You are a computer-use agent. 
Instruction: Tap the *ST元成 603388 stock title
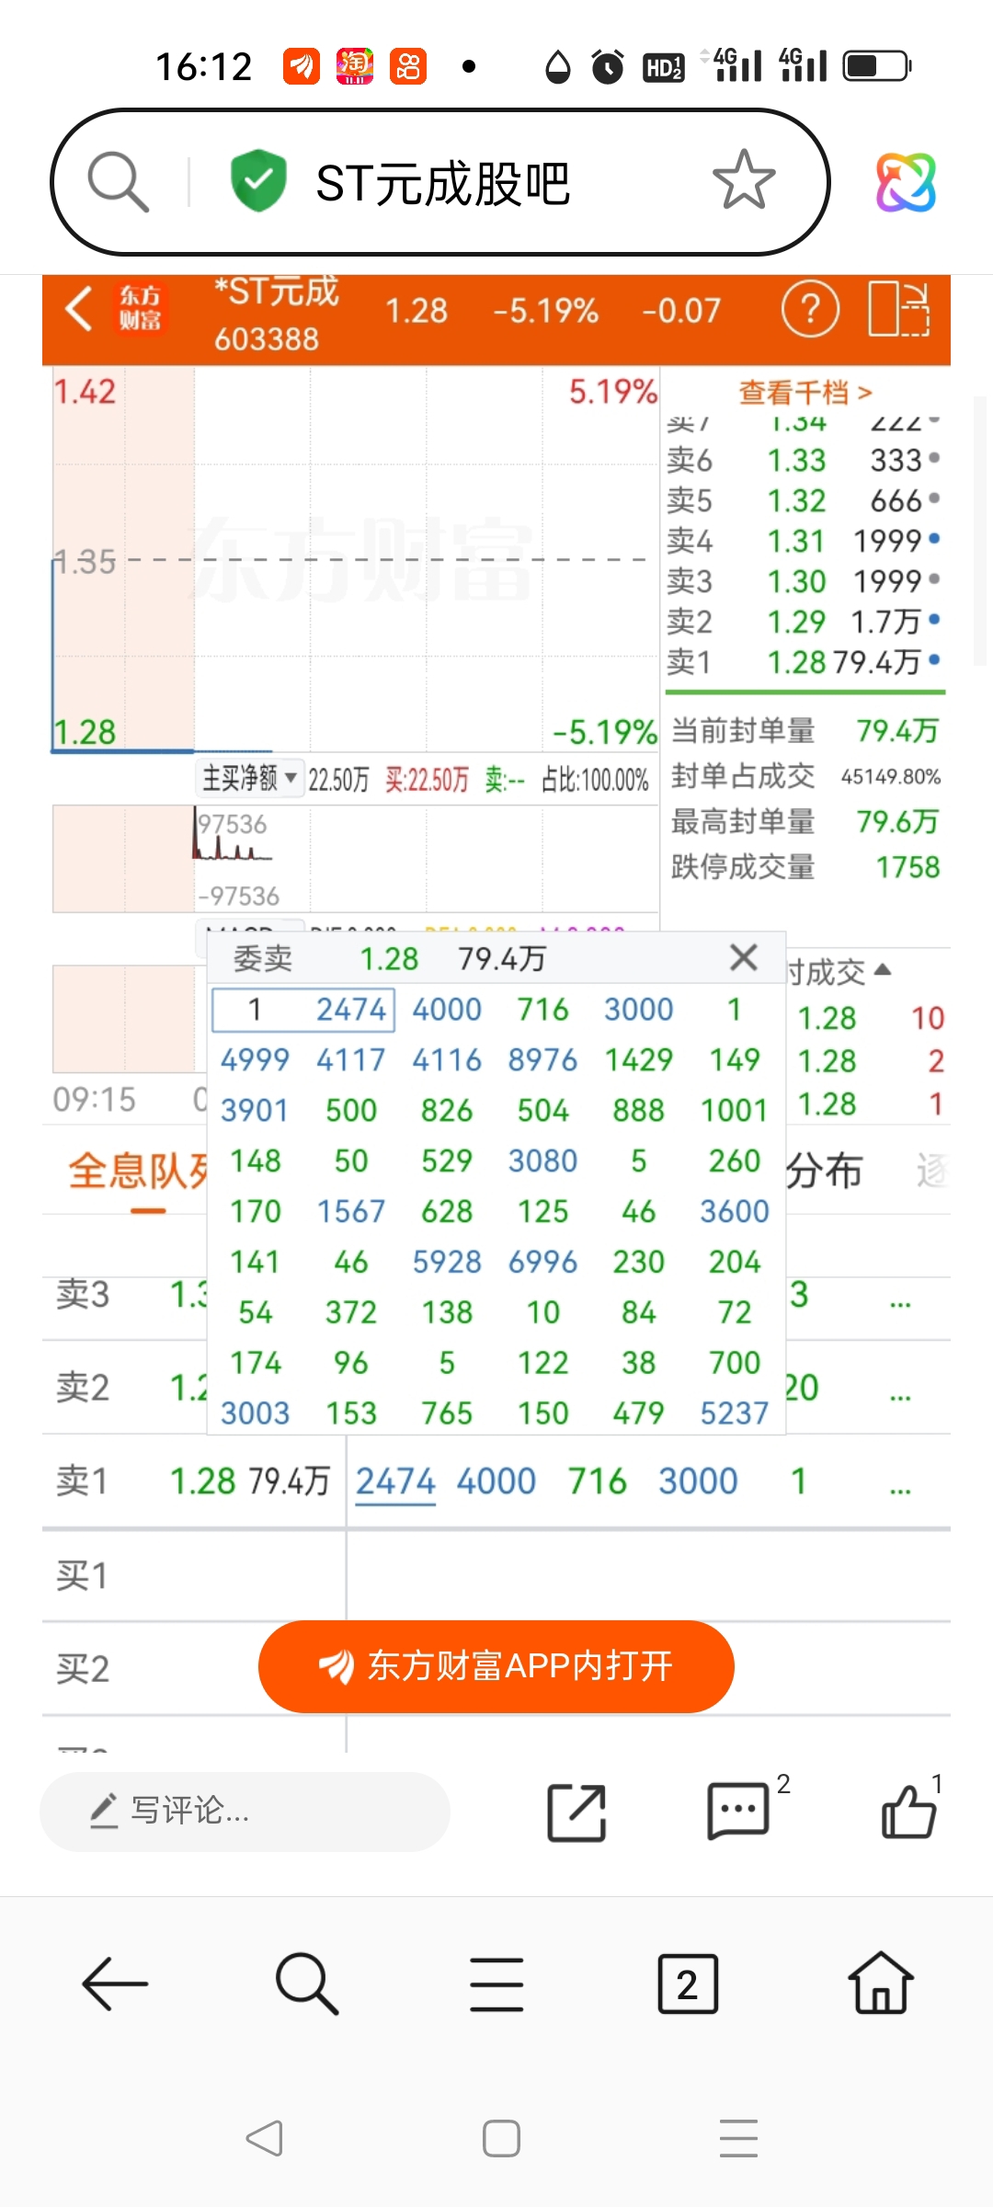(276, 314)
